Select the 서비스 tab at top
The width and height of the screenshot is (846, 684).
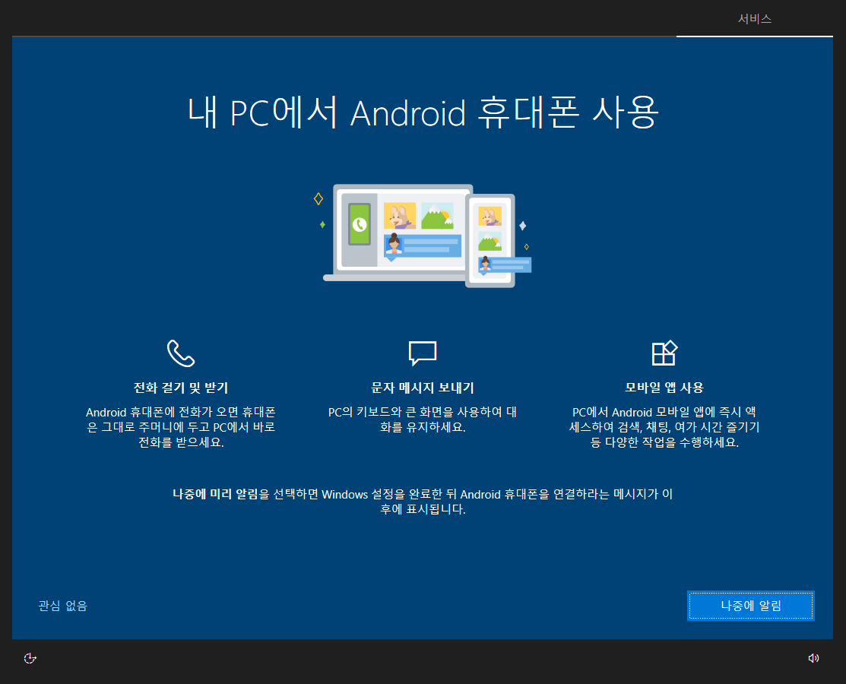[754, 19]
